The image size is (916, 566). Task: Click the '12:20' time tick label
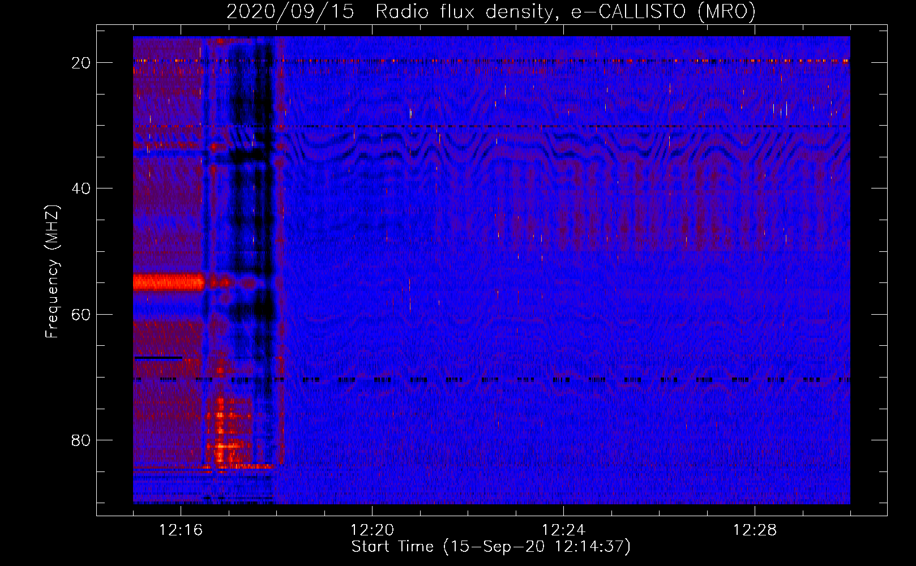pyautogui.click(x=373, y=530)
